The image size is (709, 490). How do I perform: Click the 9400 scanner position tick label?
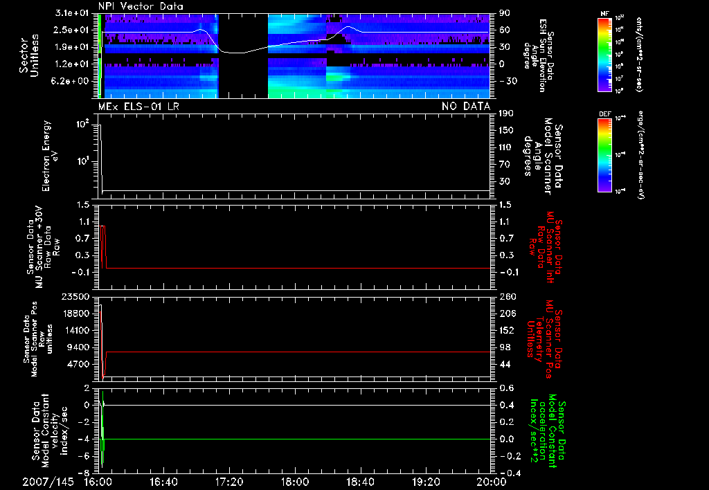[x=78, y=347]
